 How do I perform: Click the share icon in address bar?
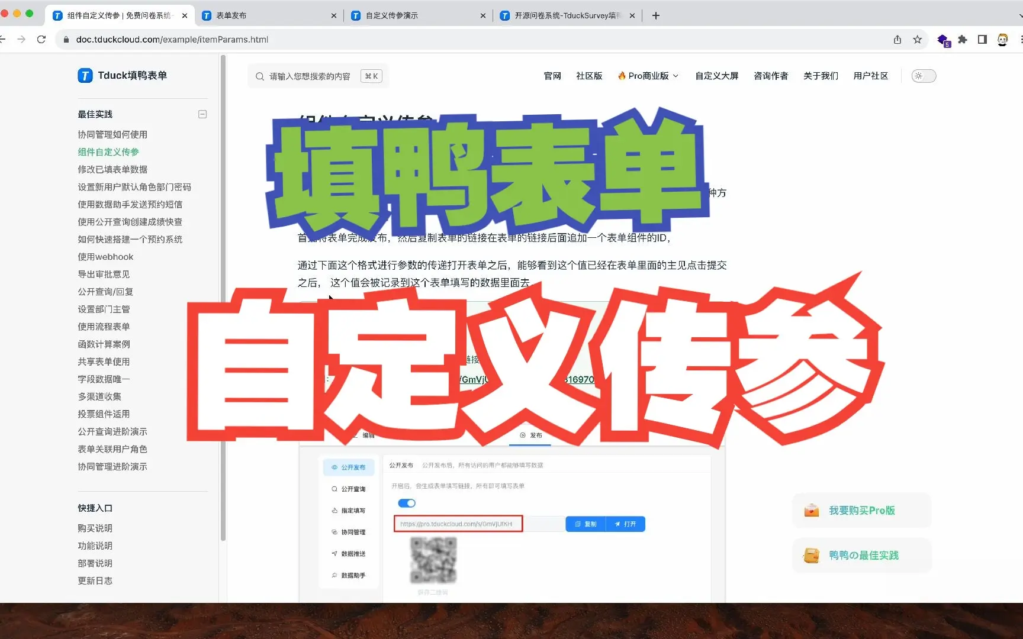897,40
